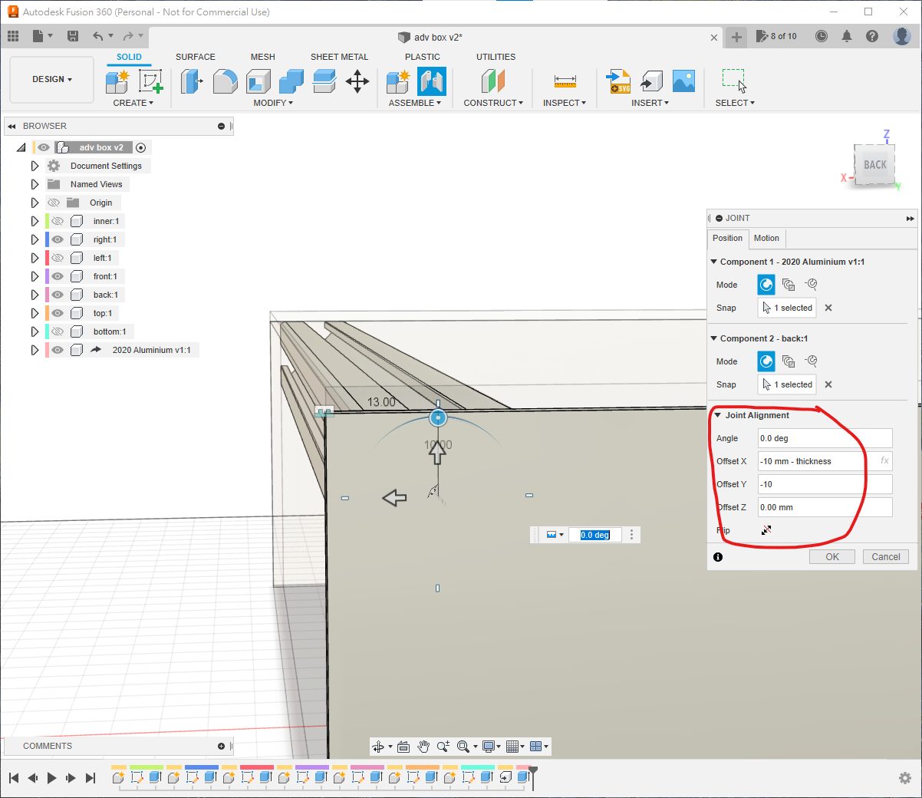Show the Origin folder using eye icon
This screenshot has height=798, width=922.
click(54, 203)
